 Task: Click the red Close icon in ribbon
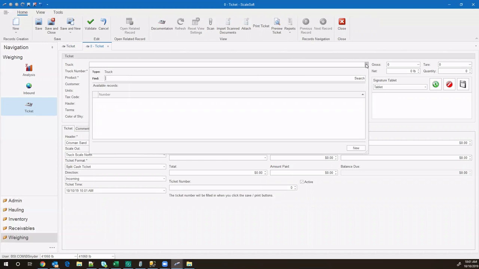click(342, 22)
